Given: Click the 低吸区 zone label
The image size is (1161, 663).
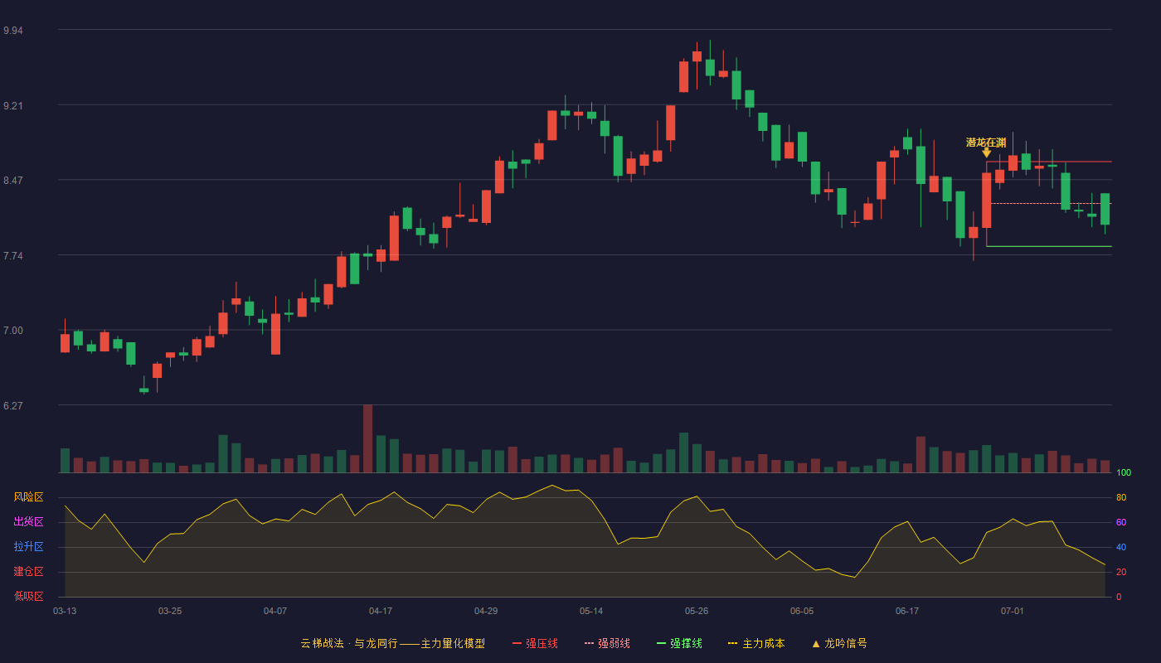Looking at the screenshot, I should (28, 596).
